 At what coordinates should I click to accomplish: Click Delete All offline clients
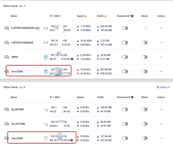click(163, 87)
